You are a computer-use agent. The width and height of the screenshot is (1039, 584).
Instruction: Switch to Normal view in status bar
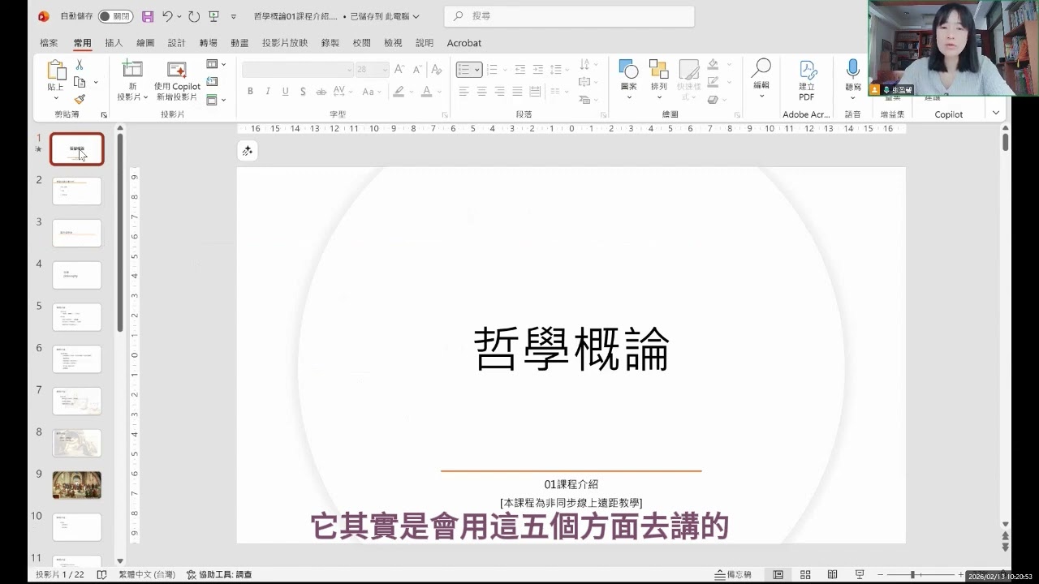(x=778, y=574)
